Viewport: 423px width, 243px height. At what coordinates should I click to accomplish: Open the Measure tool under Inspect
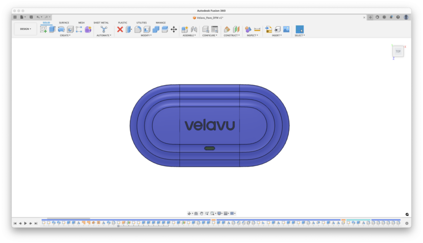click(x=257, y=29)
